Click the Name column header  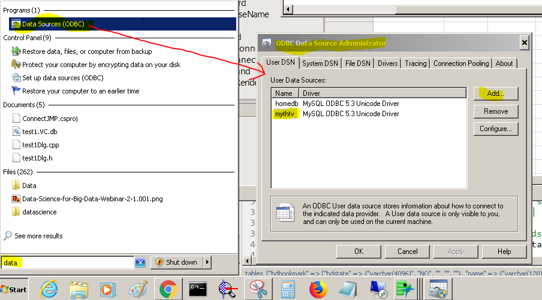285,93
